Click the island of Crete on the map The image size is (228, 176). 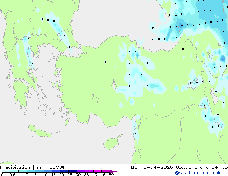[x=40, y=131]
